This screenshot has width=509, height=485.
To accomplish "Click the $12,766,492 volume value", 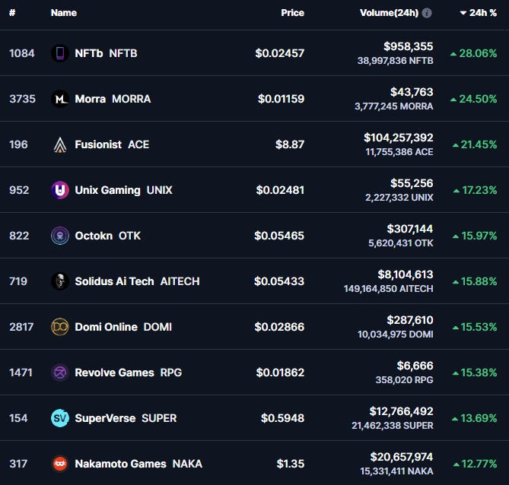I will pos(401,411).
